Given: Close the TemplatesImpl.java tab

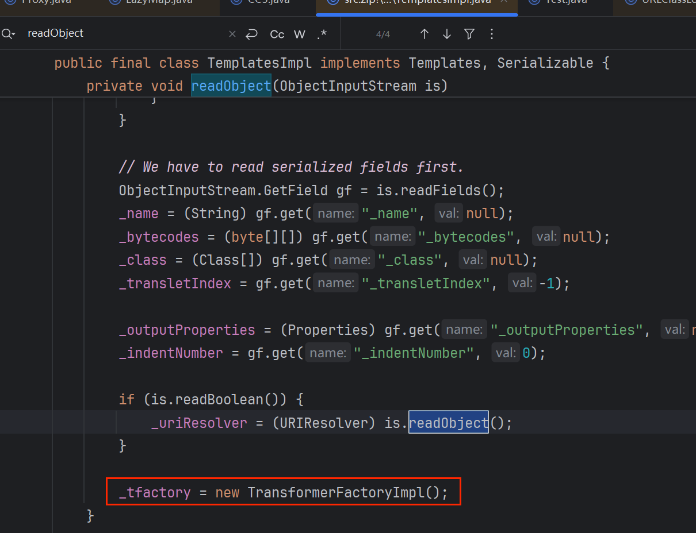Looking at the screenshot, I should pos(504,2).
